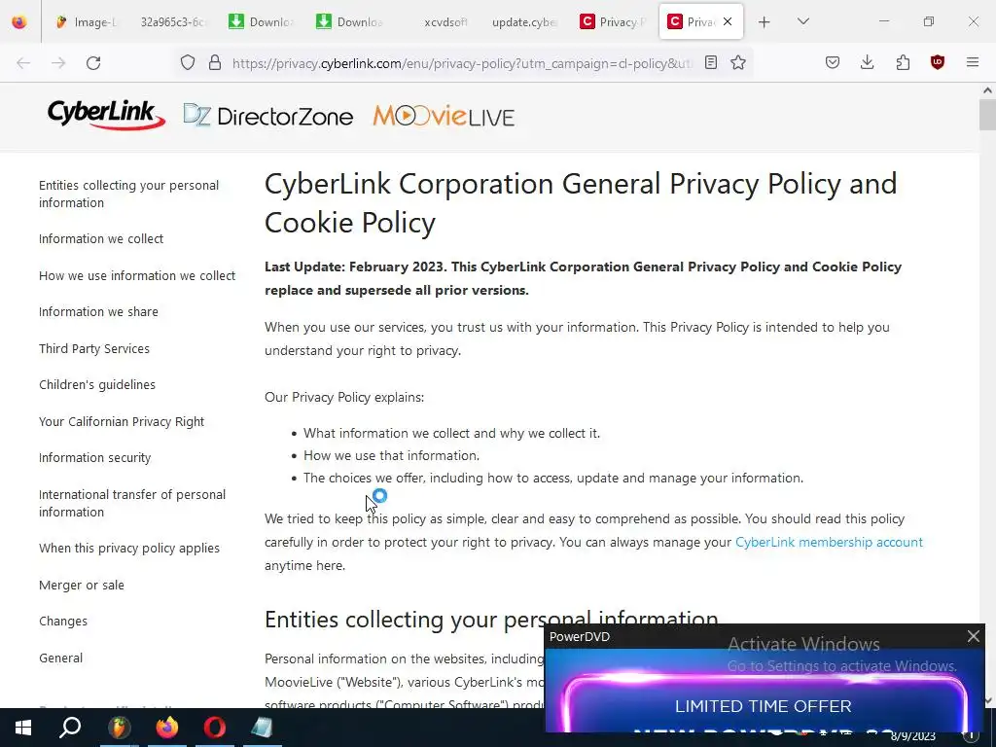Click the Firefox back arrow
The image size is (996, 747).
23,63
